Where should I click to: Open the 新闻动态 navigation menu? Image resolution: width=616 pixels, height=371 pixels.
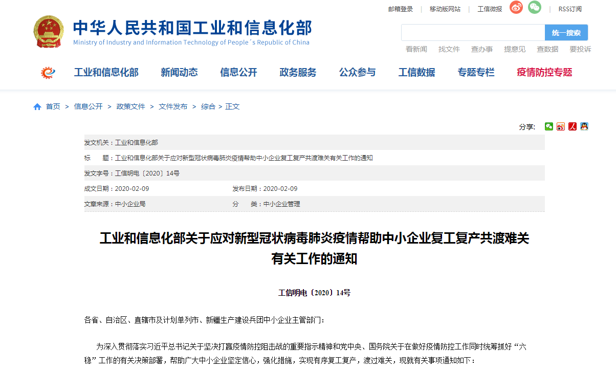(179, 73)
